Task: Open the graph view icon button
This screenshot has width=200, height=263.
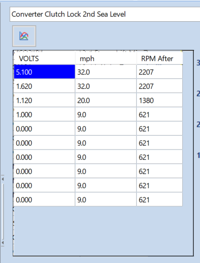Action: (24, 36)
